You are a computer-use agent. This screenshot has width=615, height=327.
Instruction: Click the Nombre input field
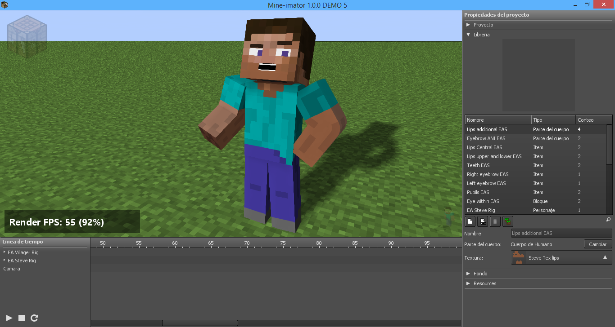561,233
